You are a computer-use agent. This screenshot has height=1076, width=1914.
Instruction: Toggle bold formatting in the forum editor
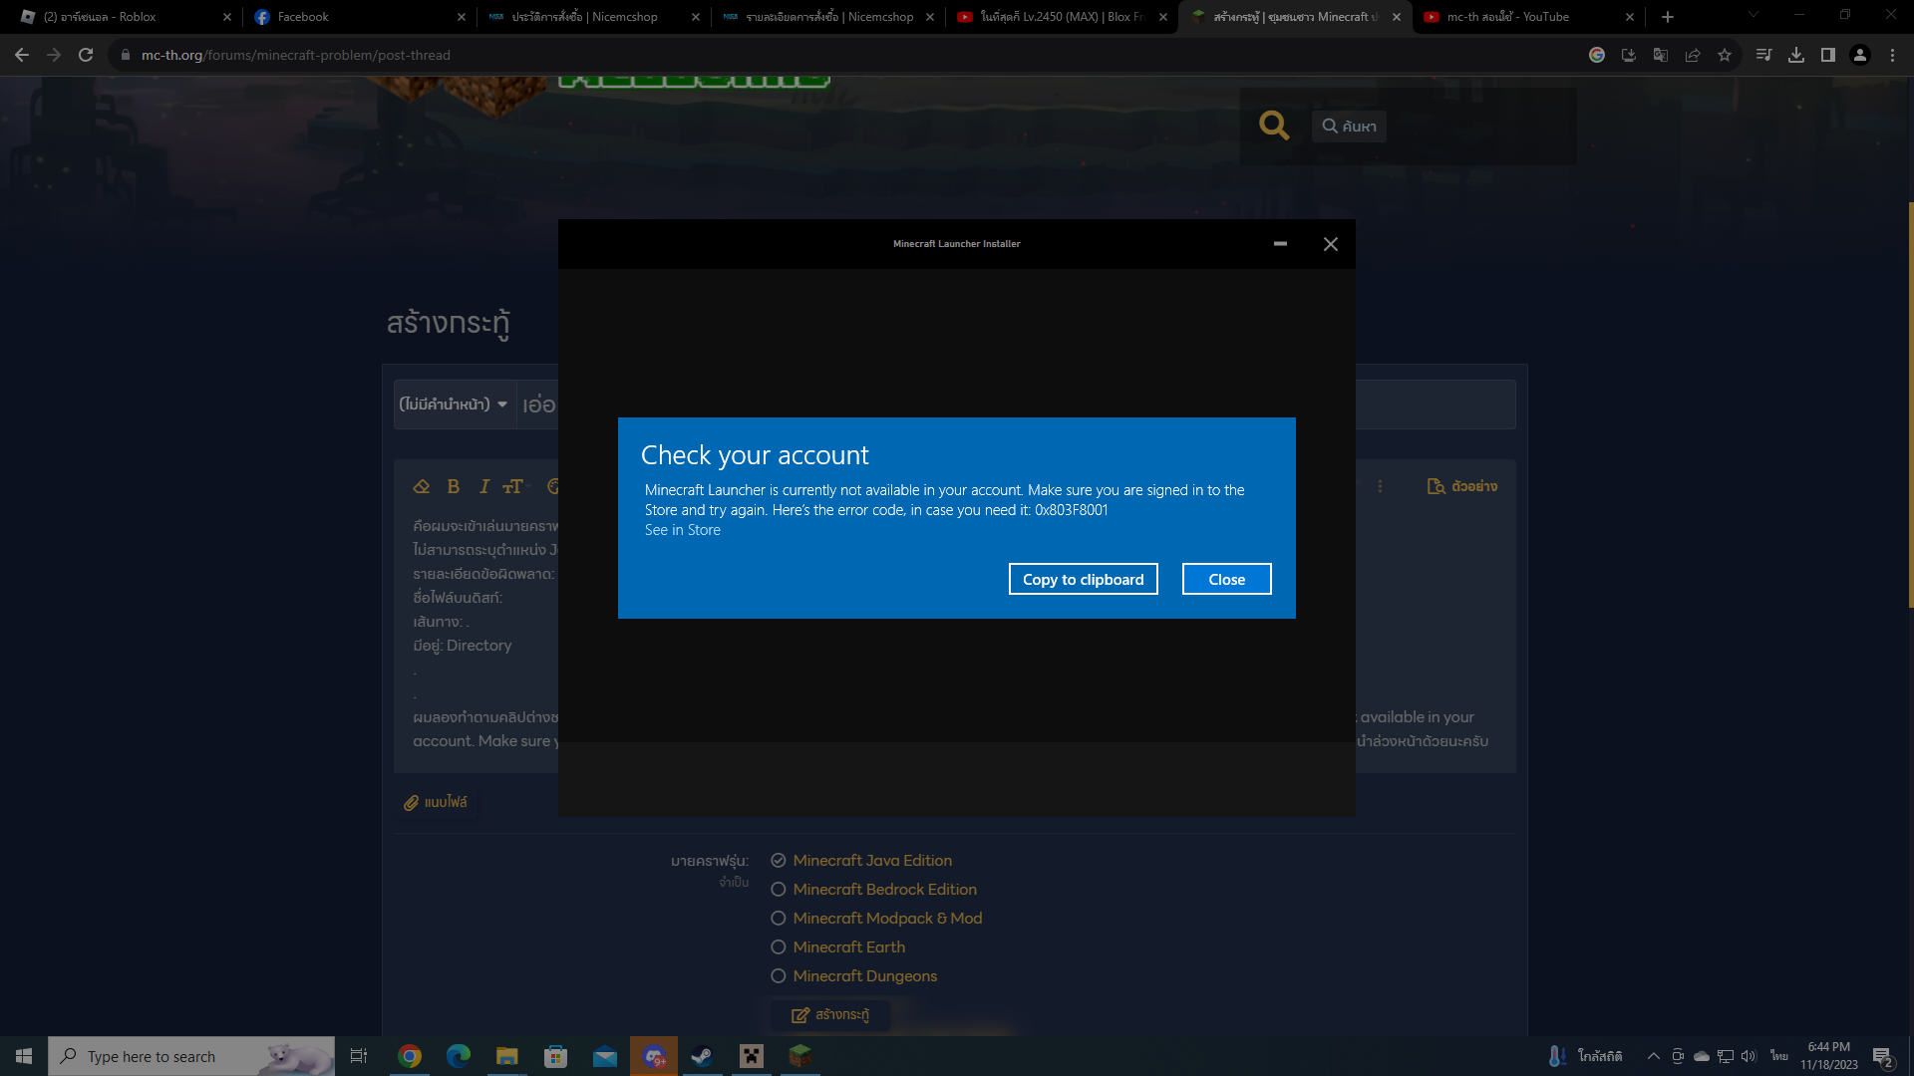pos(454,486)
